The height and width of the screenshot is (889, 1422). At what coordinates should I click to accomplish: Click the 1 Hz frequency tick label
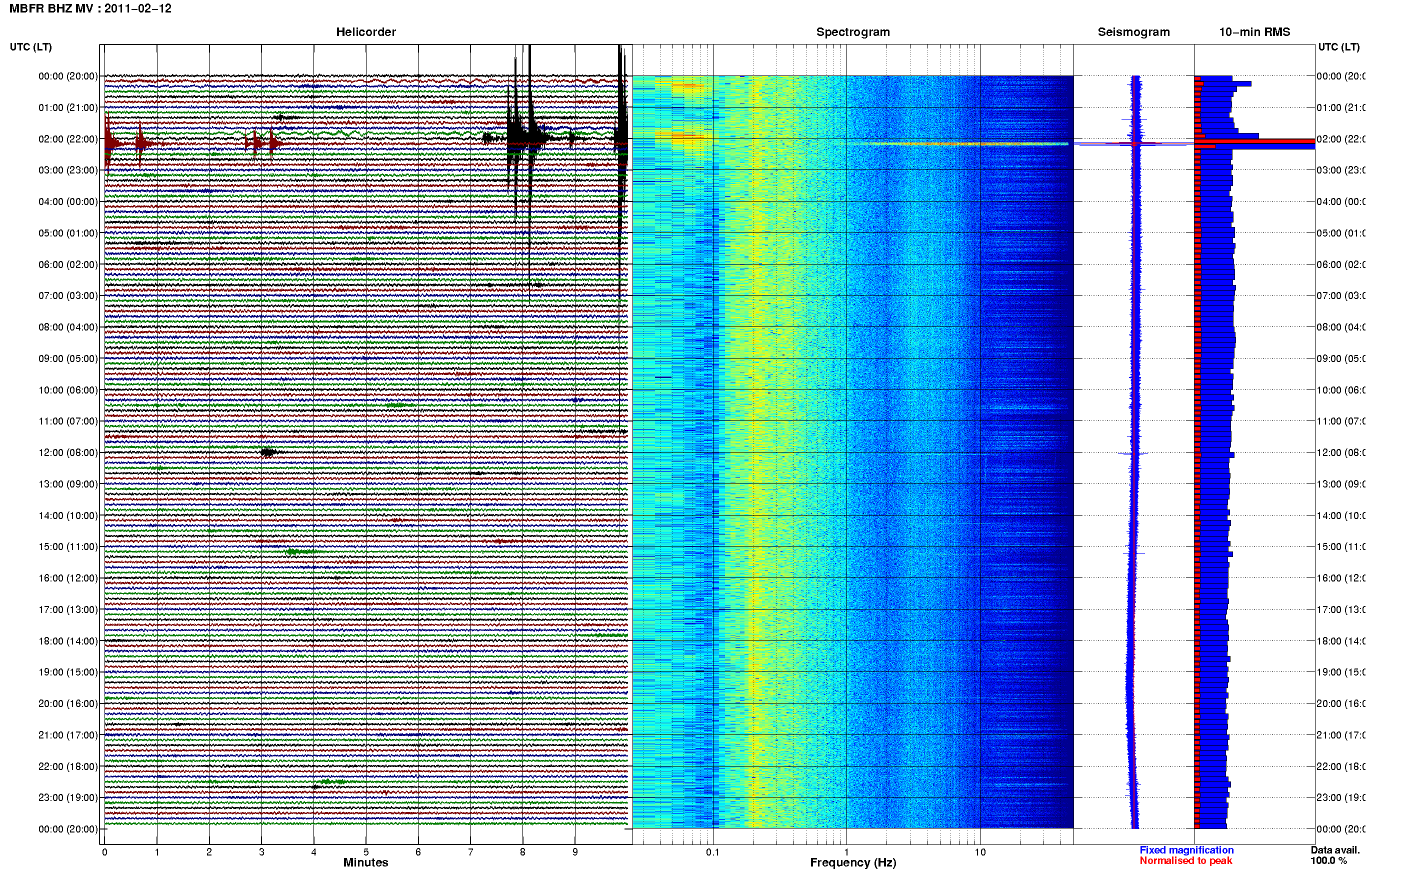(x=846, y=852)
